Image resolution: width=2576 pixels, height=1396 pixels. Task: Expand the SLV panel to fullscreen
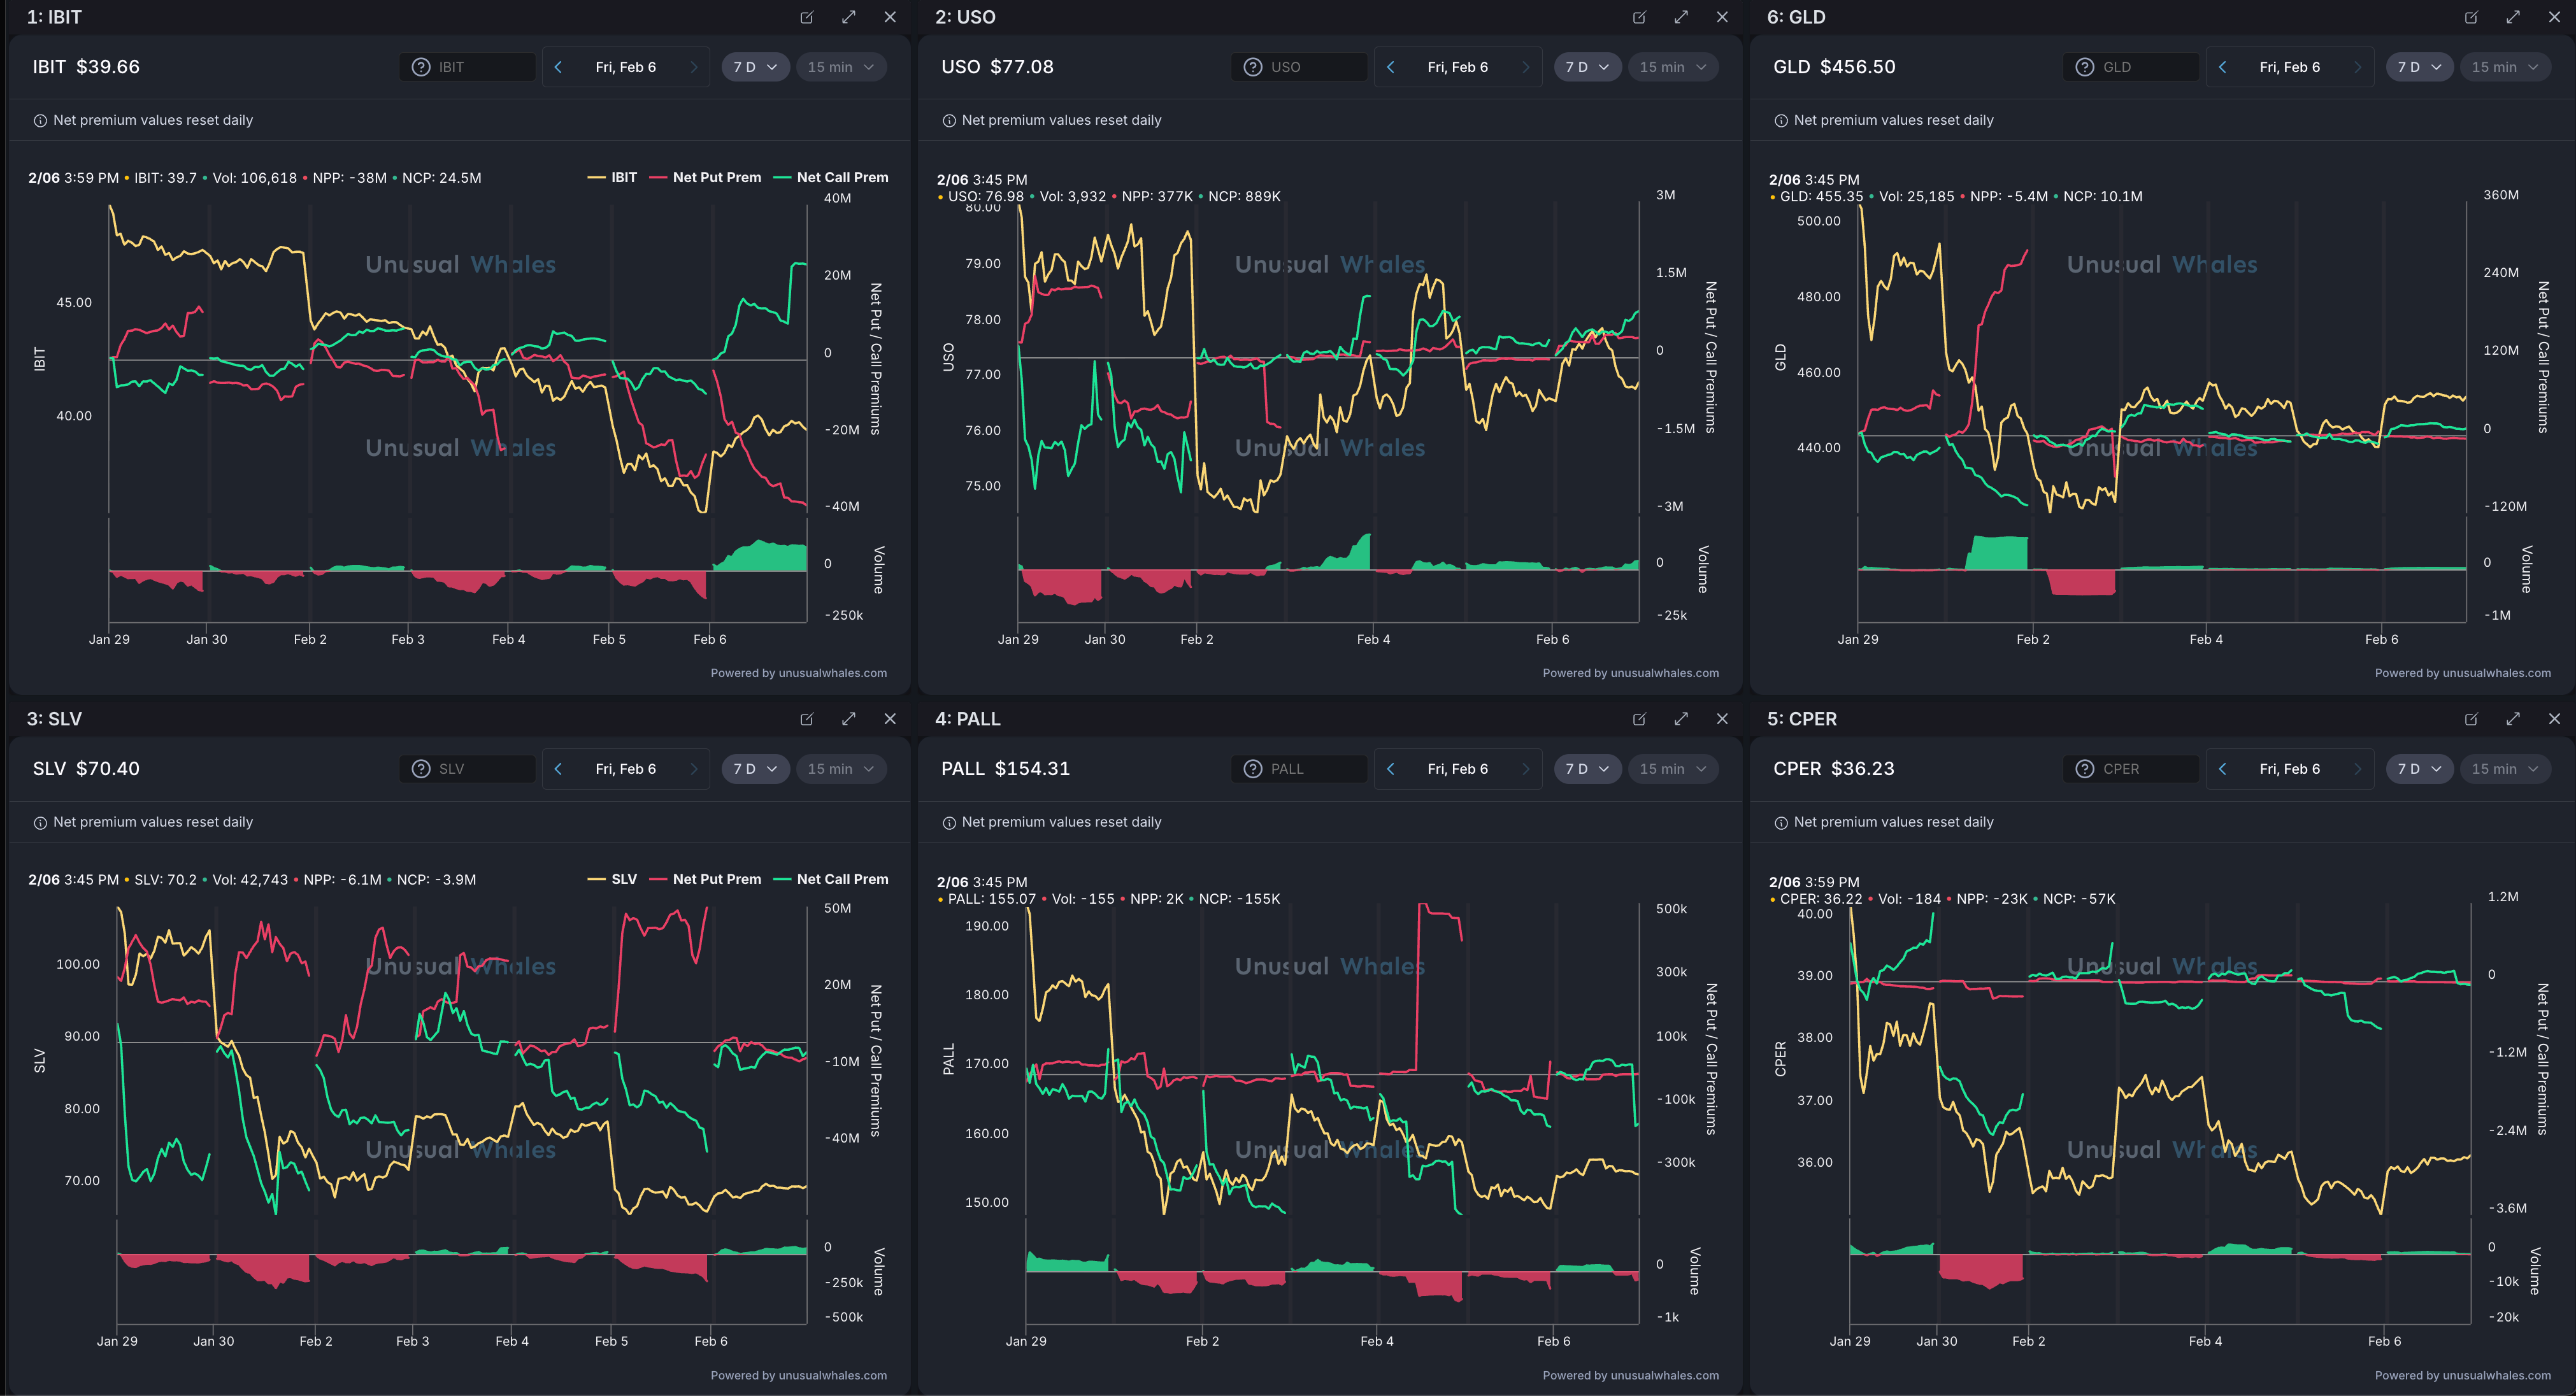[x=848, y=719]
